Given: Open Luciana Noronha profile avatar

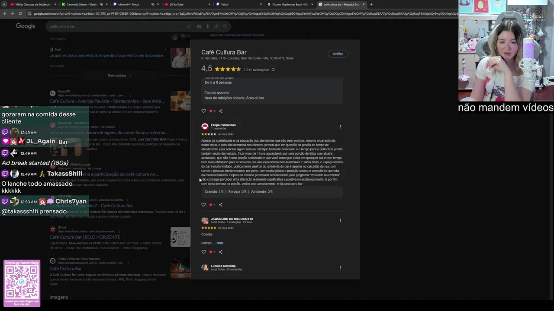Looking at the screenshot, I should [x=205, y=267].
